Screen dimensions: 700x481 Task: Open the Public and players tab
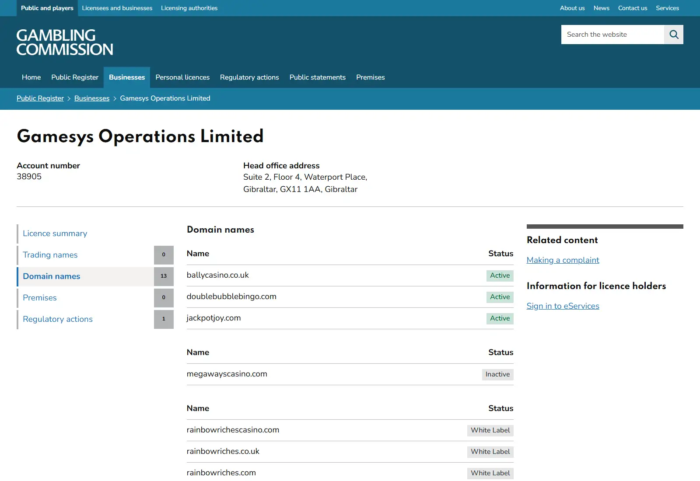pos(47,8)
